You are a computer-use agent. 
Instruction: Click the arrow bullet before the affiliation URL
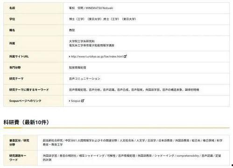[70, 57]
